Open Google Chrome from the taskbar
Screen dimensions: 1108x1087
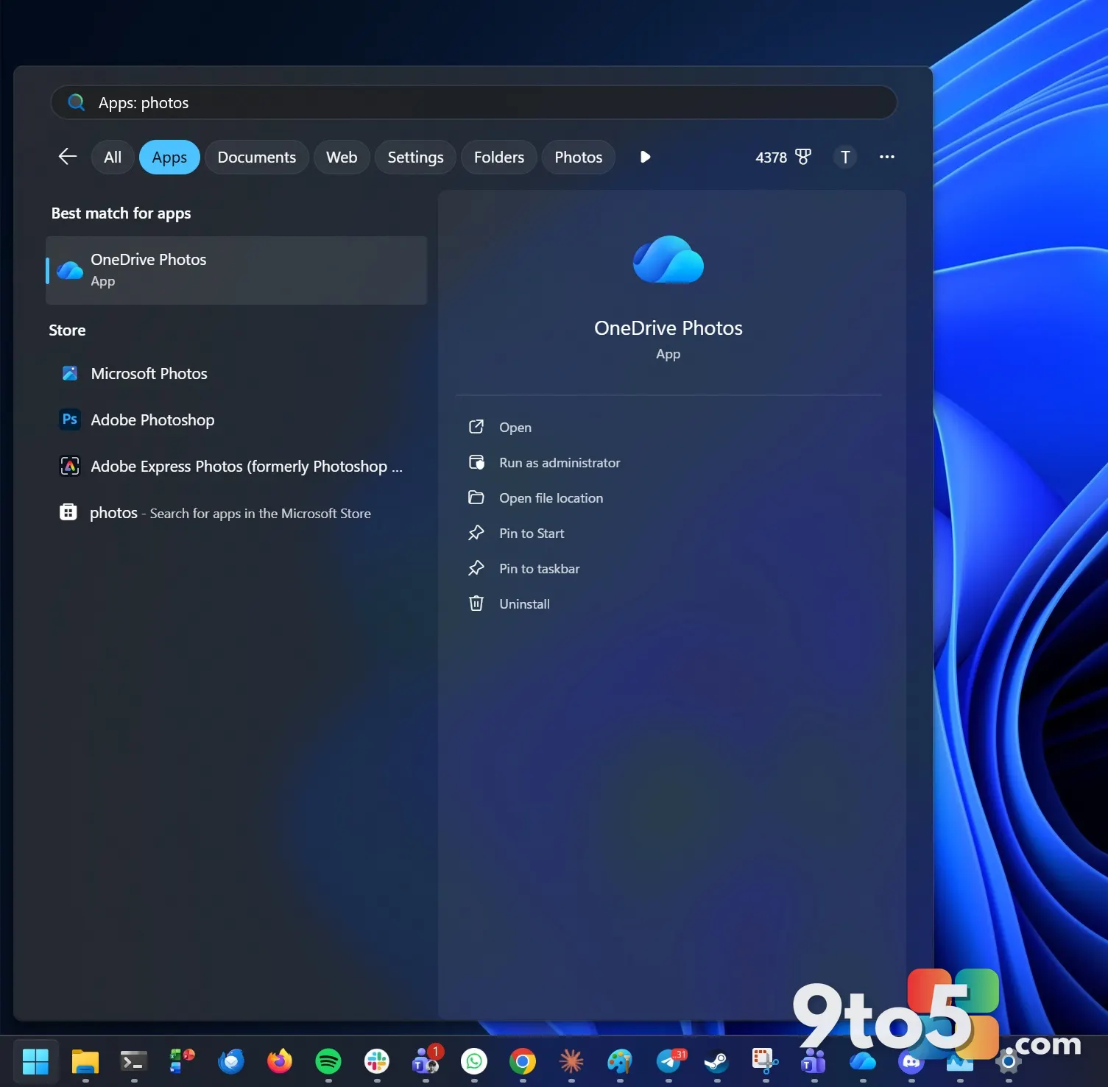pyautogui.click(x=523, y=1061)
